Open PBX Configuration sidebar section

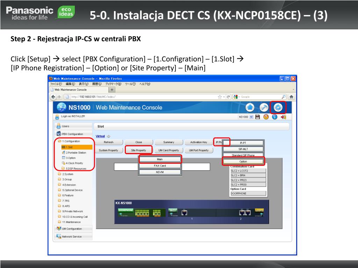pos(73,134)
